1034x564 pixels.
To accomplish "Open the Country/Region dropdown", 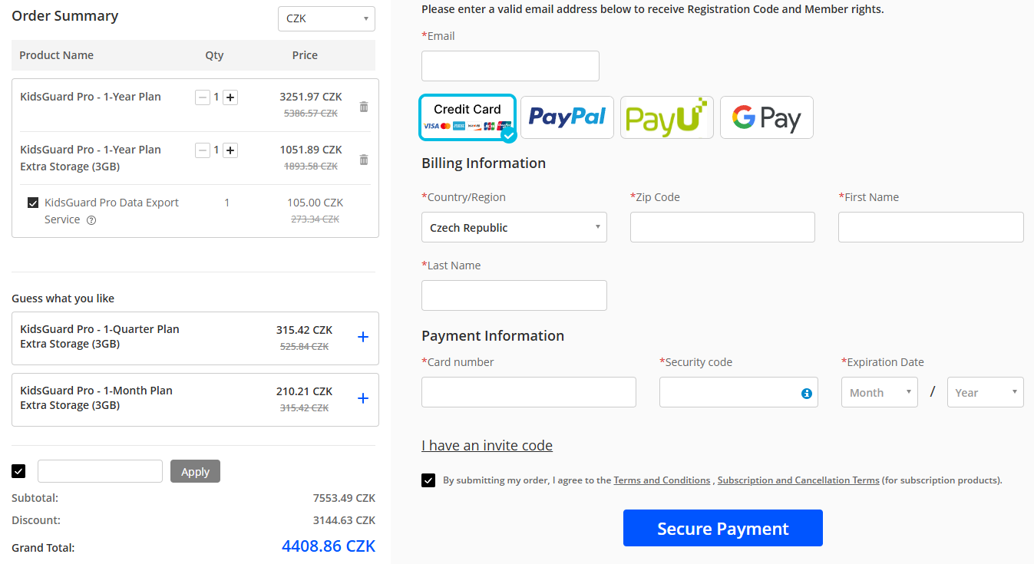I will point(514,228).
